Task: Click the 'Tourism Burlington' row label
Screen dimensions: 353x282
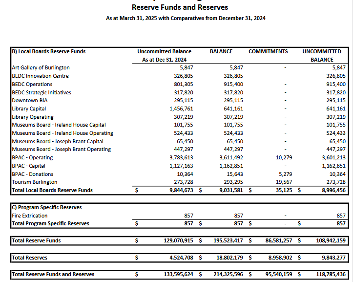Action: point(35,182)
